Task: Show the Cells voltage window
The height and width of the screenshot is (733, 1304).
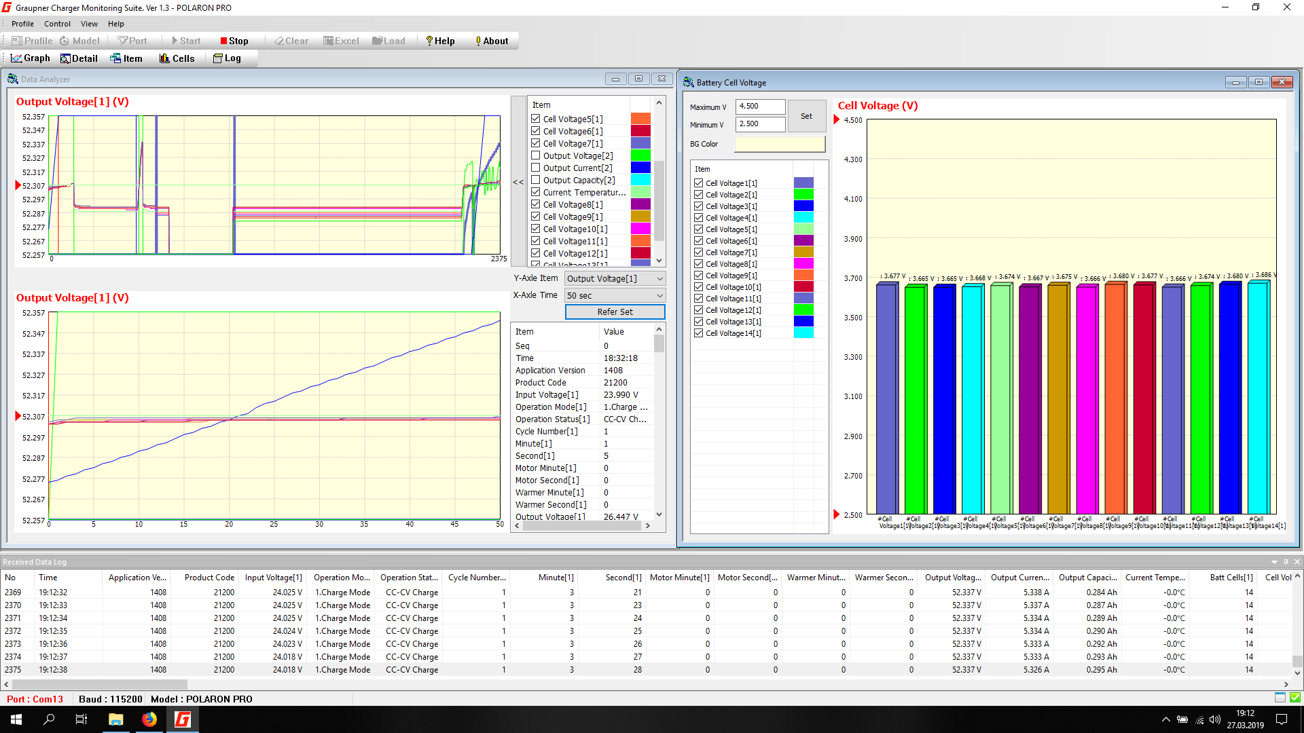Action: tap(177, 58)
